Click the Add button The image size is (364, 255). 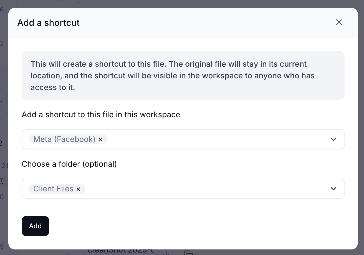click(35, 226)
